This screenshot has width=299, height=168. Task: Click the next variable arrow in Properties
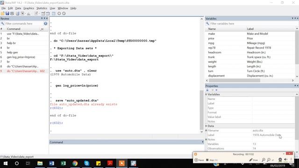click(x=216, y=90)
